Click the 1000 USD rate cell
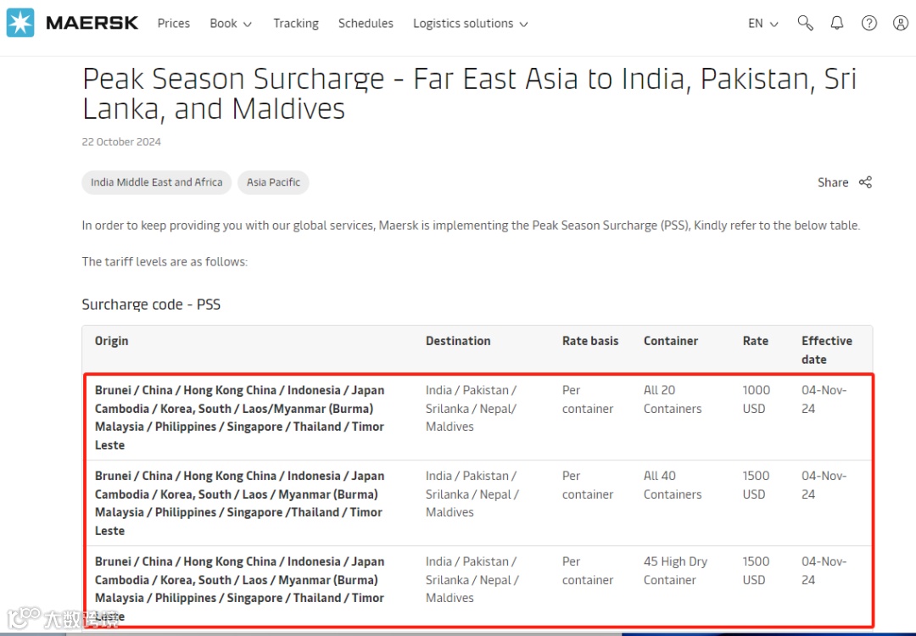This screenshot has height=636, width=916. pos(757,399)
